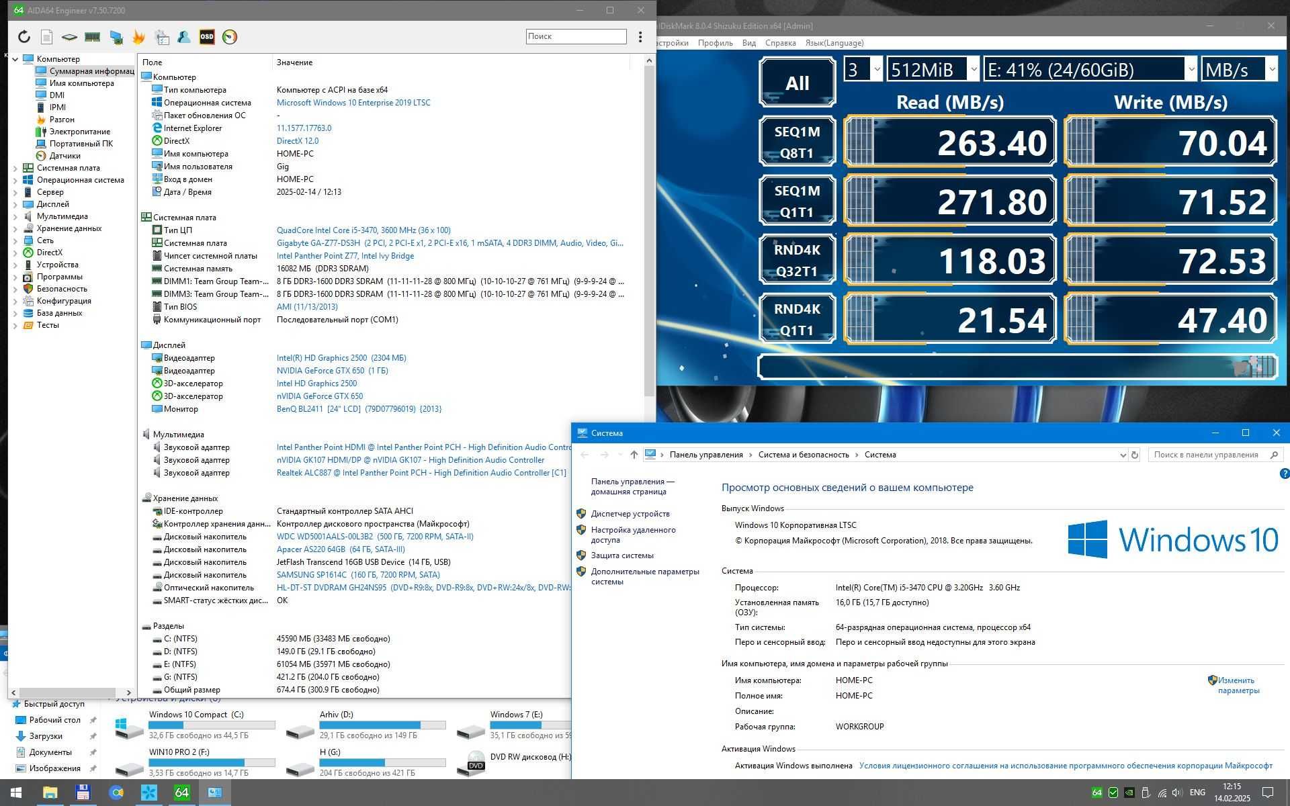
Task: Open the Windows Start button
Action: click(x=16, y=793)
